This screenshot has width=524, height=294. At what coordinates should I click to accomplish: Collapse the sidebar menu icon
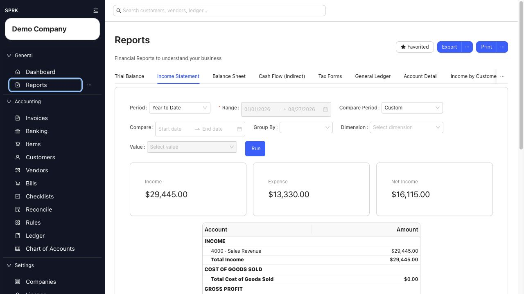click(96, 11)
